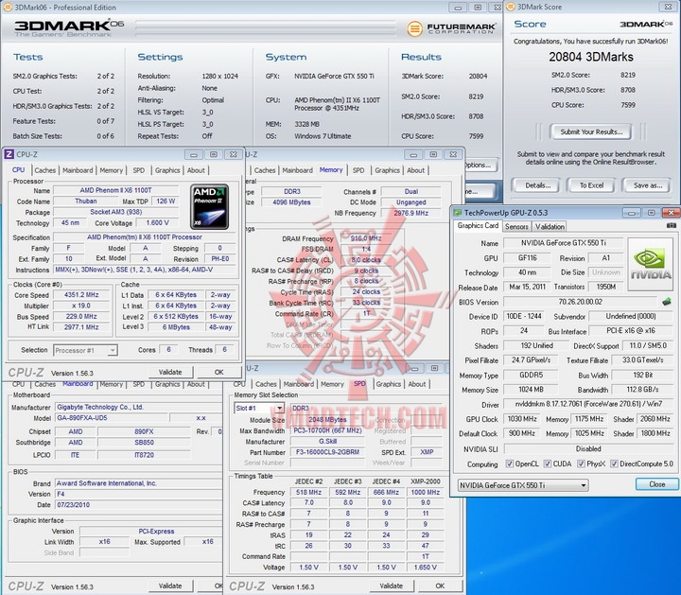Viewport: 681px width, 595px height.
Task: Toggle the OpenCL checkbox in GPU-Z
Action: tap(510, 464)
